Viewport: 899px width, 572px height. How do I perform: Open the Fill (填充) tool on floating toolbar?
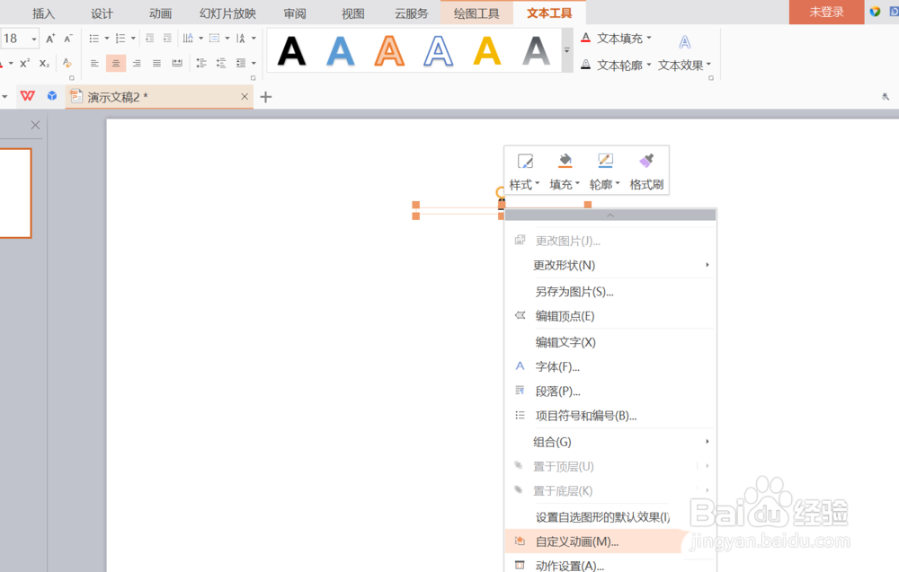565,169
